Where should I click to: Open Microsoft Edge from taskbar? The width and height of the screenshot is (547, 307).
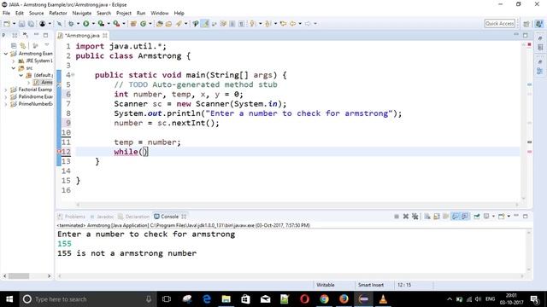click(207, 299)
